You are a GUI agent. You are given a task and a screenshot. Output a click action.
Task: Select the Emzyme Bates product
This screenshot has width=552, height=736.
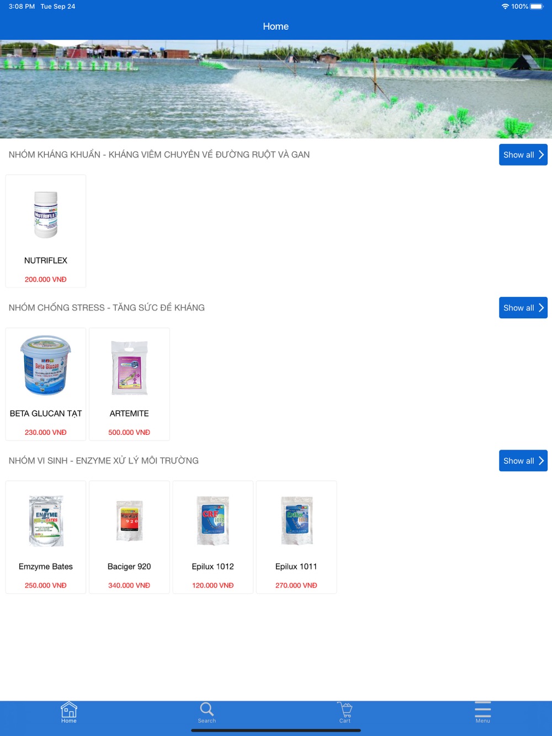tap(46, 537)
